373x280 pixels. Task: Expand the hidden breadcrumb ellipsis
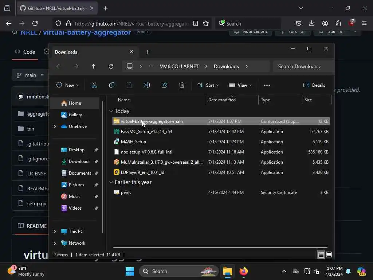click(151, 66)
